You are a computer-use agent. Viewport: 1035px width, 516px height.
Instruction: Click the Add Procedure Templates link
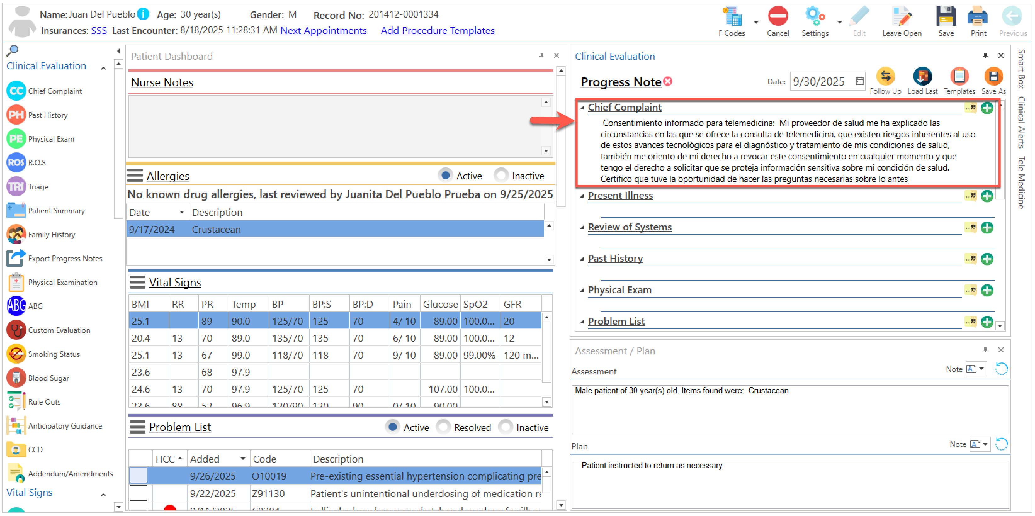coord(437,31)
